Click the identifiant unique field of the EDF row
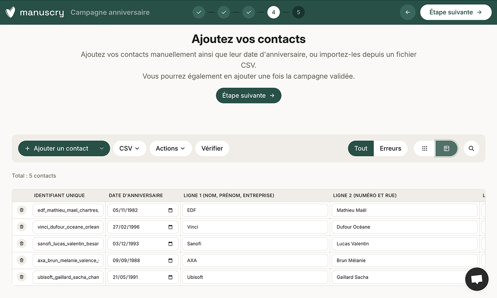Viewport: 497px width, 298px height. pos(68,210)
